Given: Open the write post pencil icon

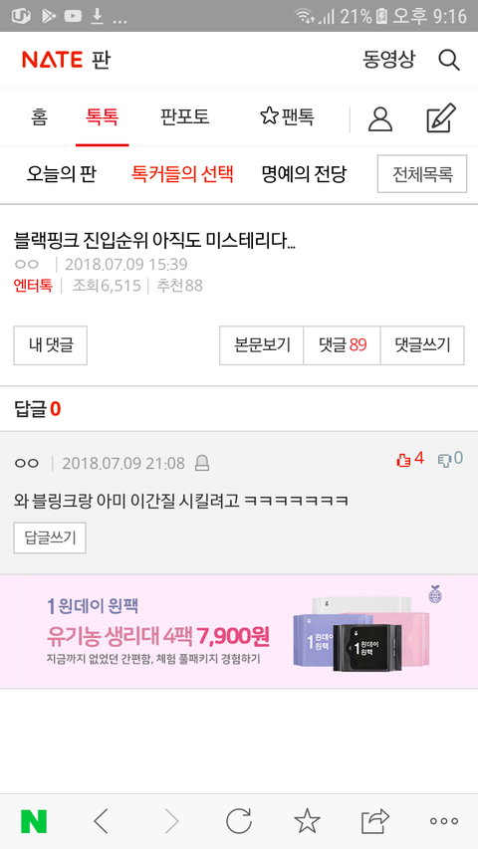Looking at the screenshot, I should coord(441,118).
